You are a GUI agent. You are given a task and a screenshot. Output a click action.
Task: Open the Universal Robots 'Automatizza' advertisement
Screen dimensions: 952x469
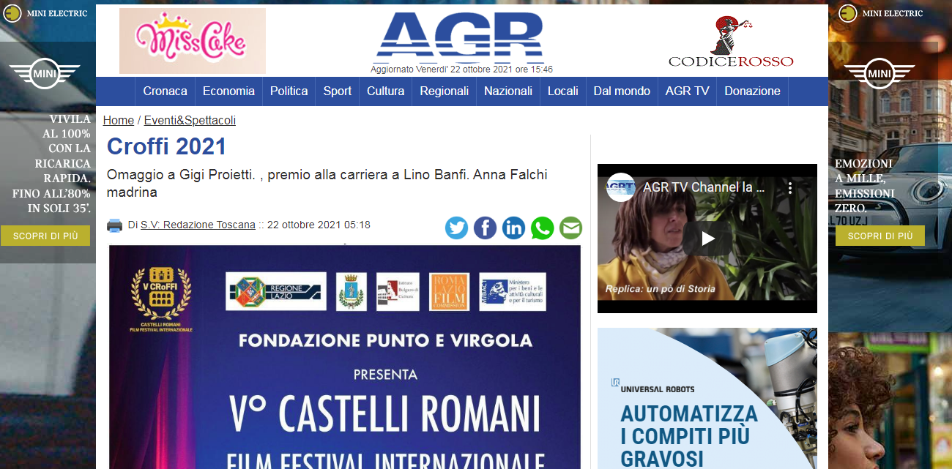[x=707, y=398]
